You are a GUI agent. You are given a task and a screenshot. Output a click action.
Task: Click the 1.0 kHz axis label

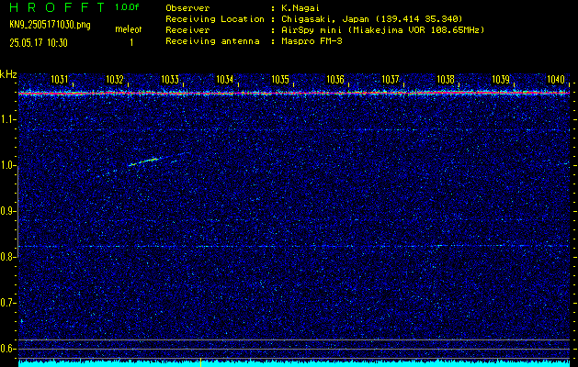click(8, 166)
